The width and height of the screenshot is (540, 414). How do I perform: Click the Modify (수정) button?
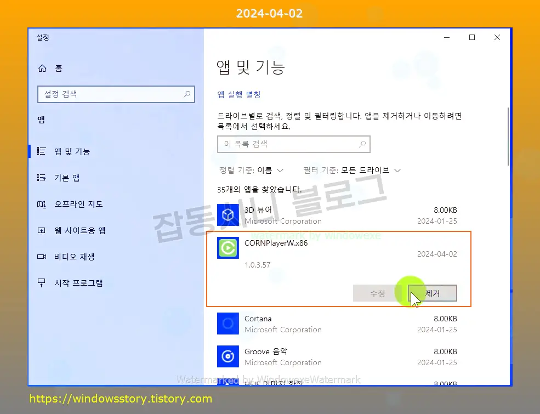coord(377,293)
